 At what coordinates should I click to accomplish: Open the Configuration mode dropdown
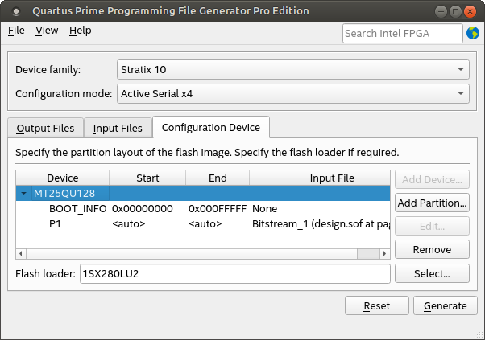tap(292, 94)
